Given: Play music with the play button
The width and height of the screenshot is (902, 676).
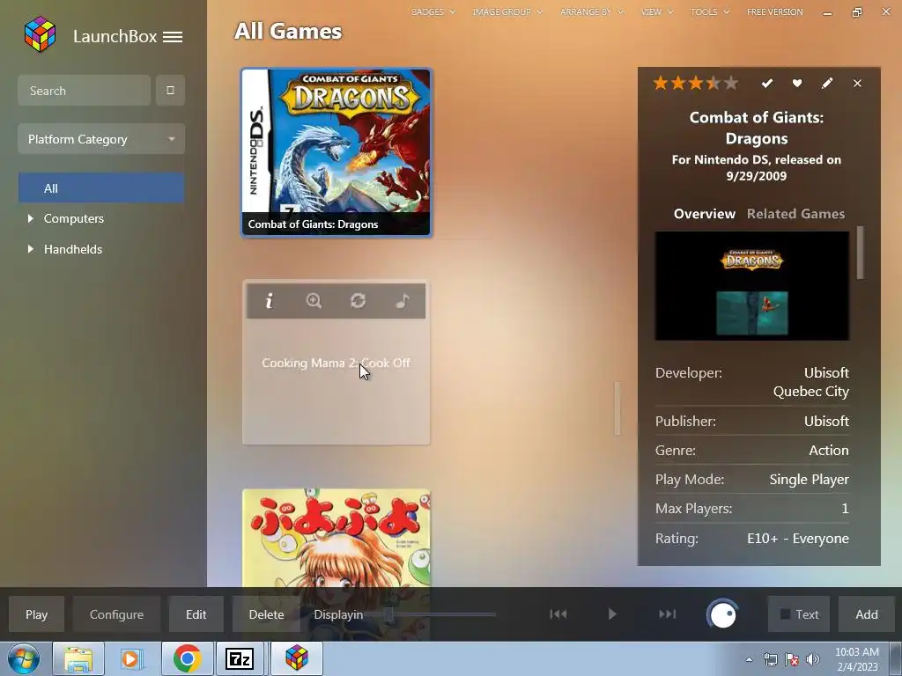Looking at the screenshot, I should [612, 614].
